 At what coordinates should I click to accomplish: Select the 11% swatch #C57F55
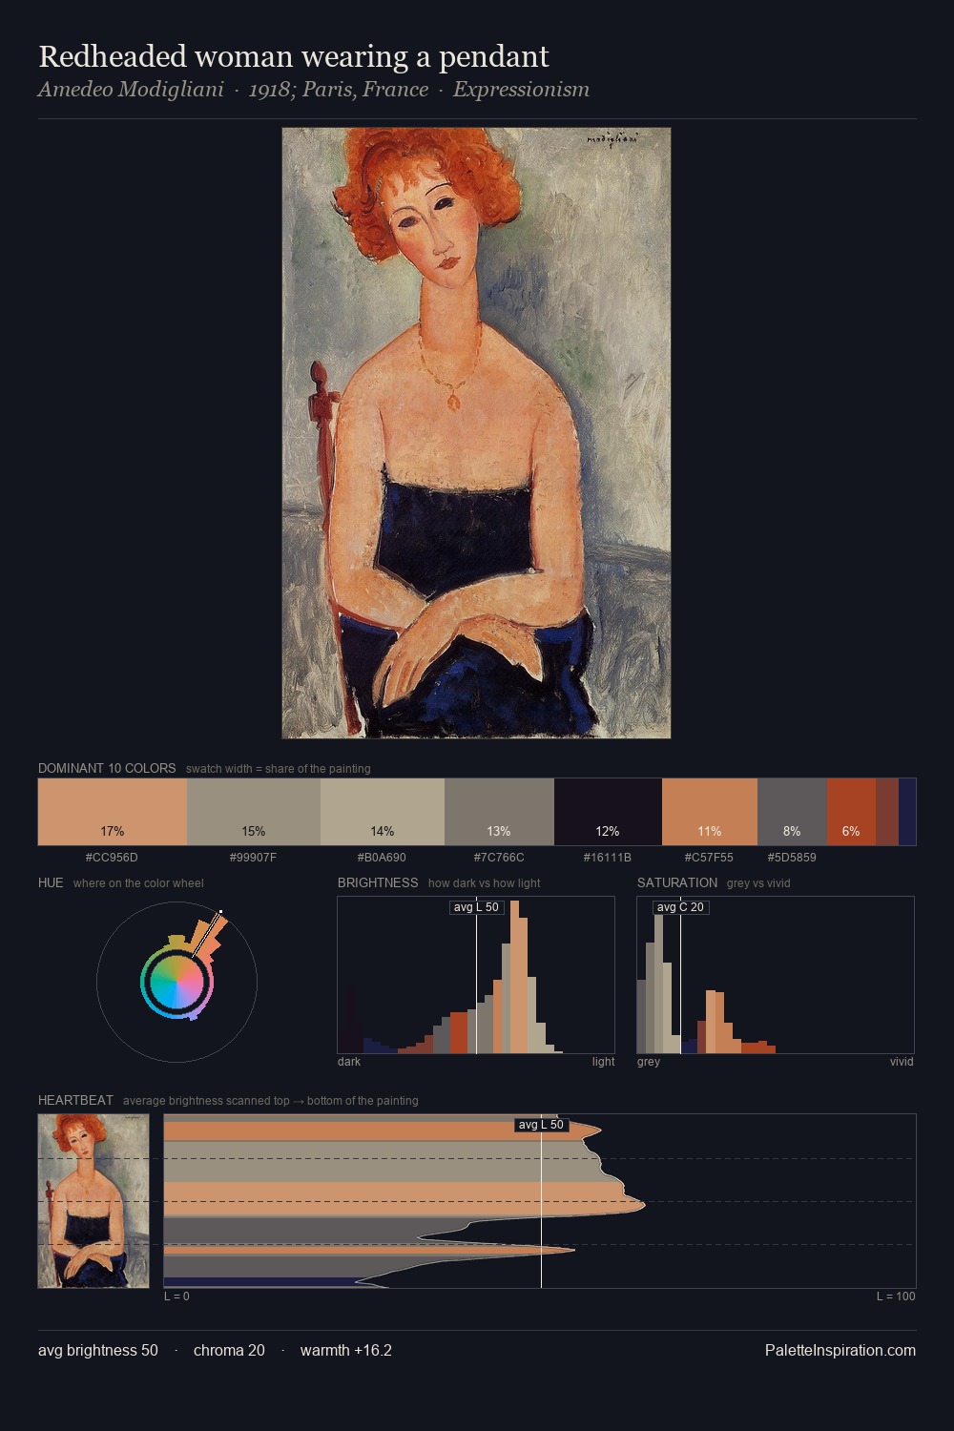click(710, 812)
